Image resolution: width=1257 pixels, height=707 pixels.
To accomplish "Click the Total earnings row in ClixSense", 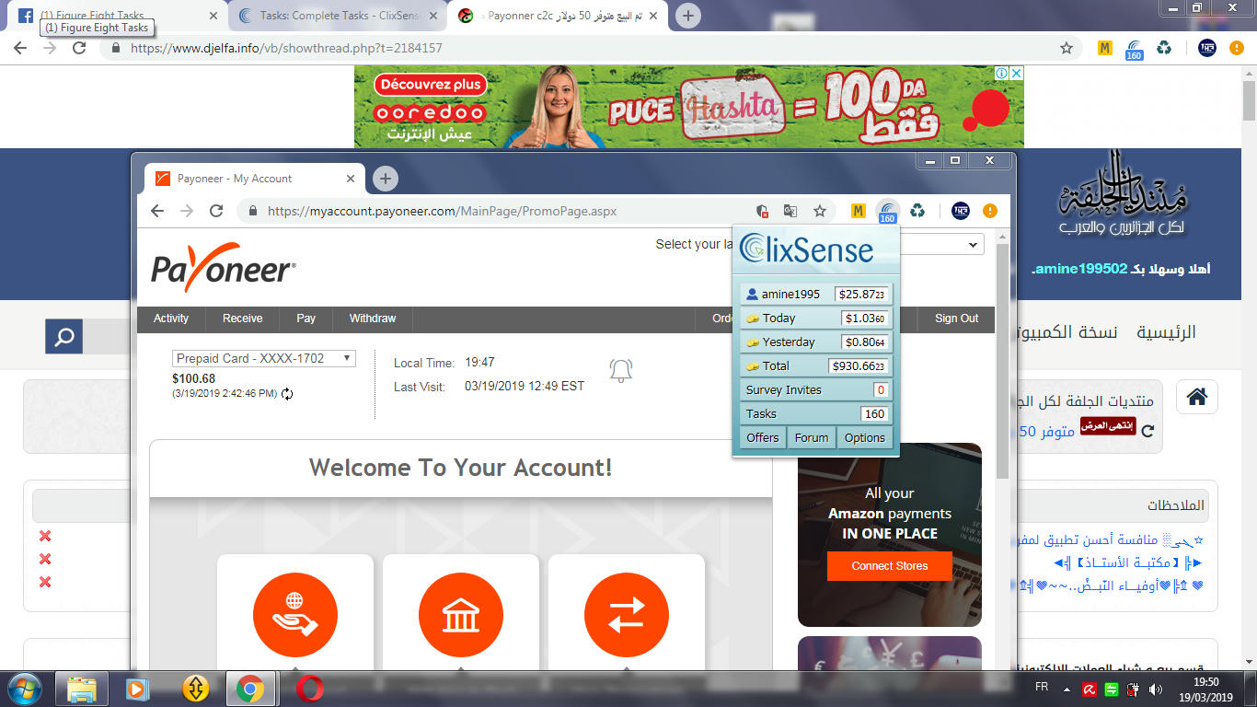I will click(x=816, y=366).
